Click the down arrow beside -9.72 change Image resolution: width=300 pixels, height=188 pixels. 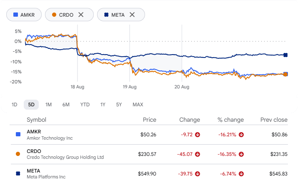click(197, 135)
